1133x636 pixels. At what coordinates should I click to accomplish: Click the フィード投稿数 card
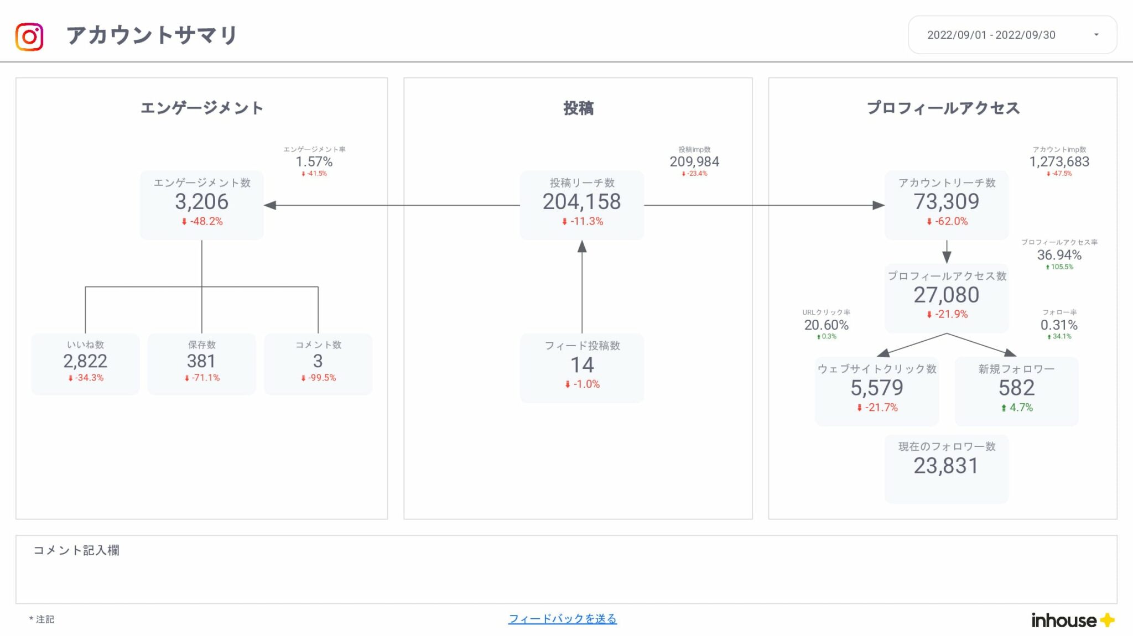pos(581,367)
